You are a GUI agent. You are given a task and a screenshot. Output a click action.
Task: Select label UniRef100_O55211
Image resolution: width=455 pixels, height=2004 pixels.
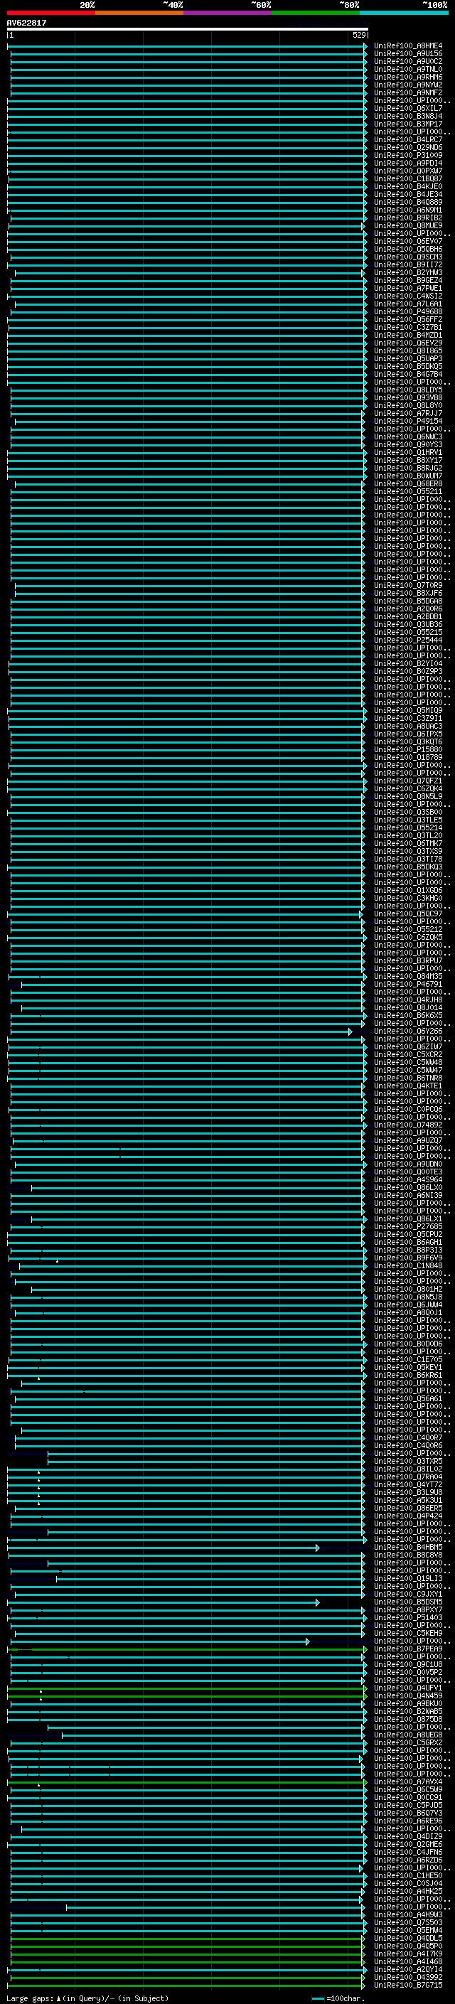407,492
